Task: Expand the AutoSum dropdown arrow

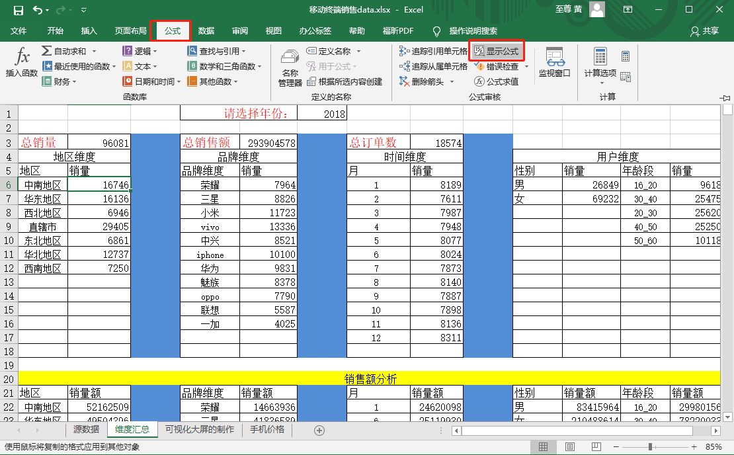Action: tap(94, 51)
